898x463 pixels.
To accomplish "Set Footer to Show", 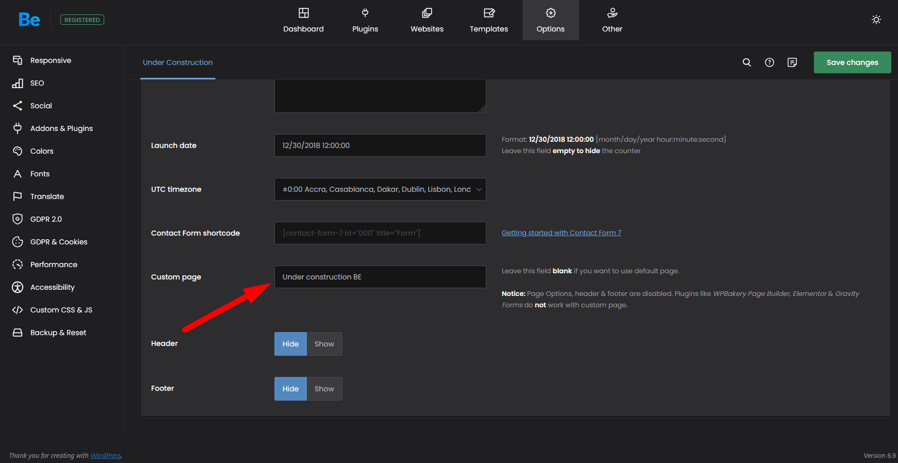I will point(324,389).
